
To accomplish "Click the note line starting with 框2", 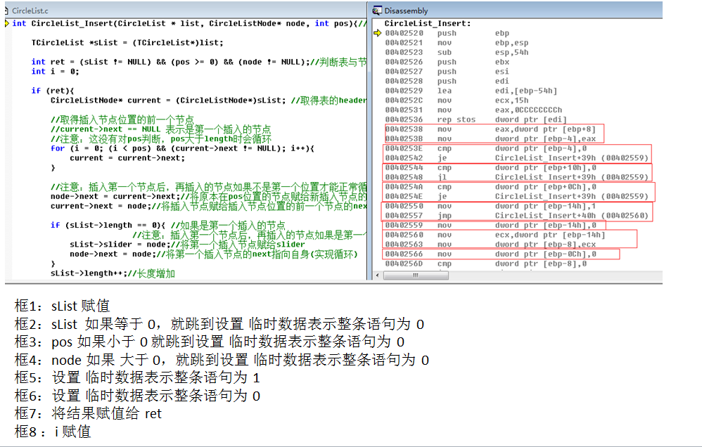I will coord(219,324).
